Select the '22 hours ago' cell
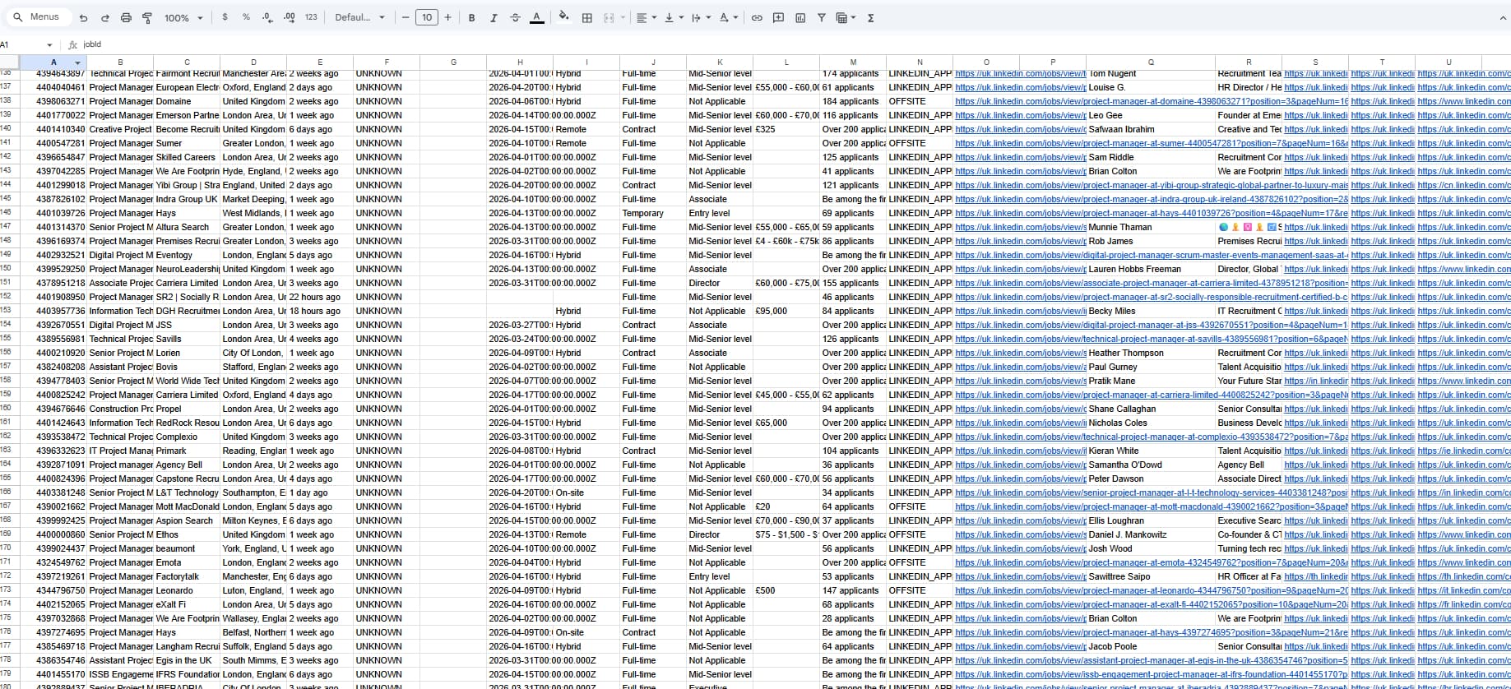 (x=320, y=298)
